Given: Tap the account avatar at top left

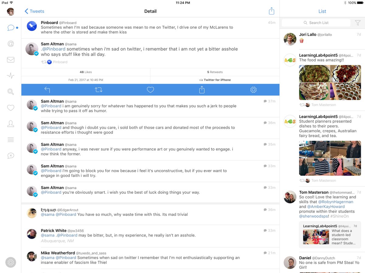Looking at the screenshot, I should [x=11, y=12].
